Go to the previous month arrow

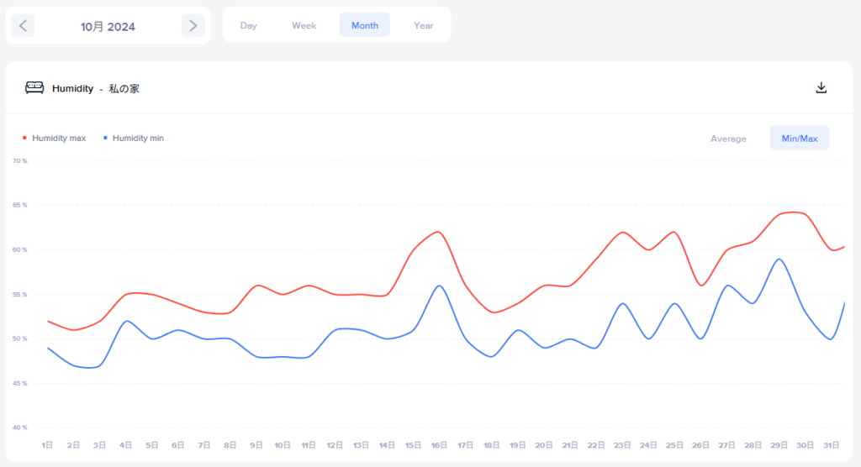[23, 25]
